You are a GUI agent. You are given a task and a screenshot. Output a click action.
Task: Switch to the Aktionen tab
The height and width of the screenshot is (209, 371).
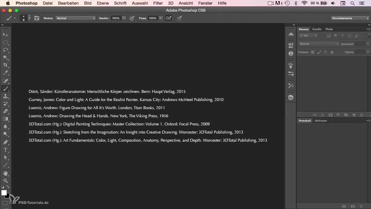[x=321, y=120]
